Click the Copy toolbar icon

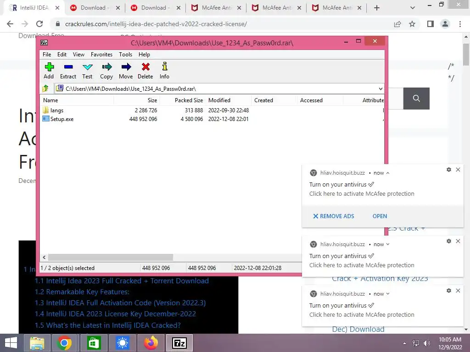(x=106, y=67)
